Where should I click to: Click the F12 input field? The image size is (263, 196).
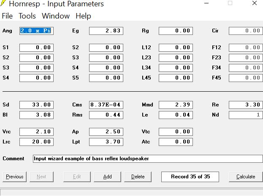246,48
